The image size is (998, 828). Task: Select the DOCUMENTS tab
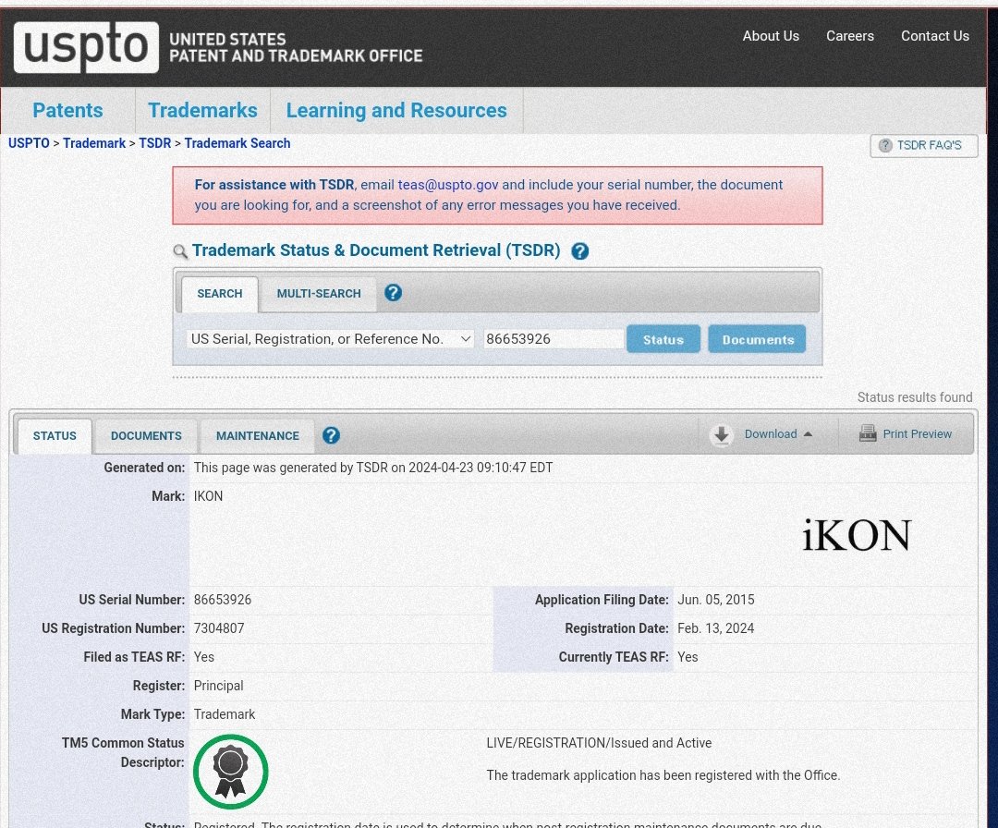[x=146, y=436]
